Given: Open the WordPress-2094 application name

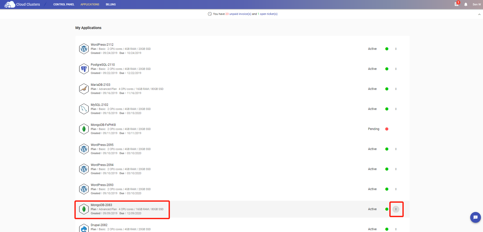Looking at the screenshot, I should (x=102, y=165).
